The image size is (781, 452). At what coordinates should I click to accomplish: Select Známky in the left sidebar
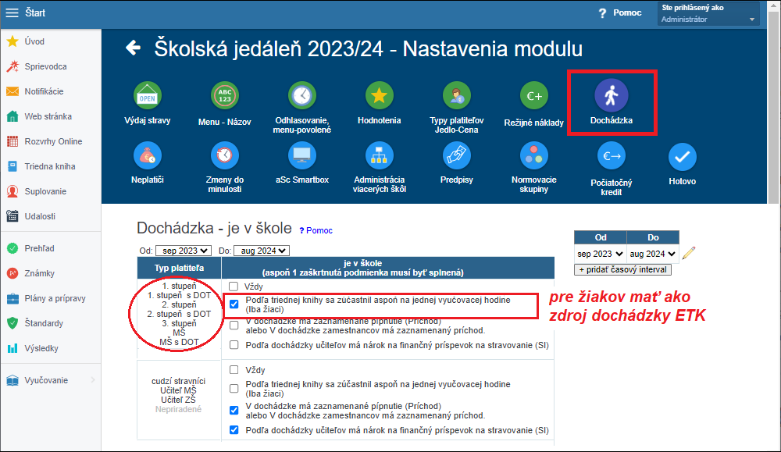[39, 273]
